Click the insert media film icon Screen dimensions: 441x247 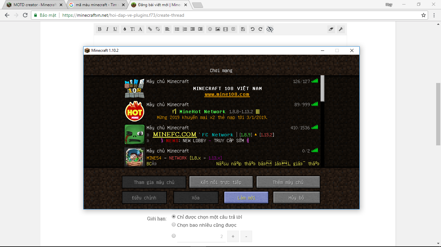pyautogui.click(x=225, y=29)
